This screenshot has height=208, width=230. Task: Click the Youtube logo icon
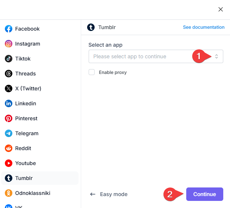click(x=9, y=163)
